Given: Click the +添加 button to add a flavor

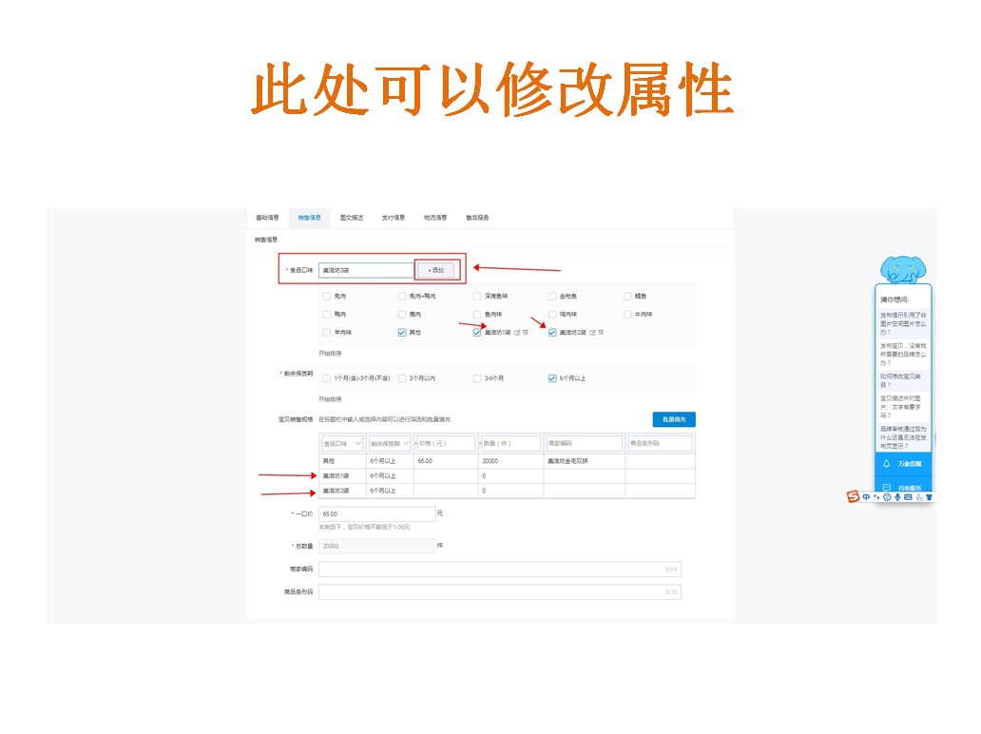Looking at the screenshot, I should (436, 269).
